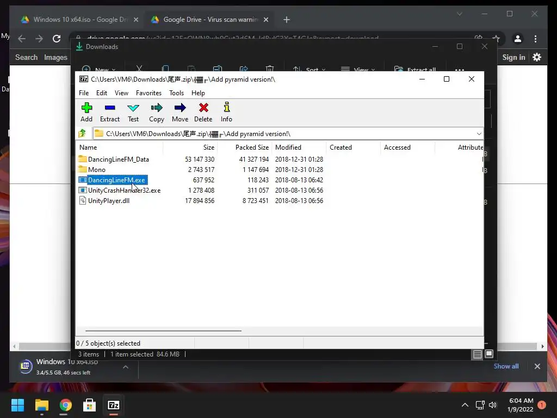This screenshot has width=557, height=418.
Task: Select the Copy toolbar icon
Action: [157, 112]
